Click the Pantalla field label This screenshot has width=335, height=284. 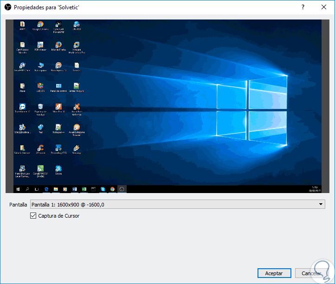[18, 205]
